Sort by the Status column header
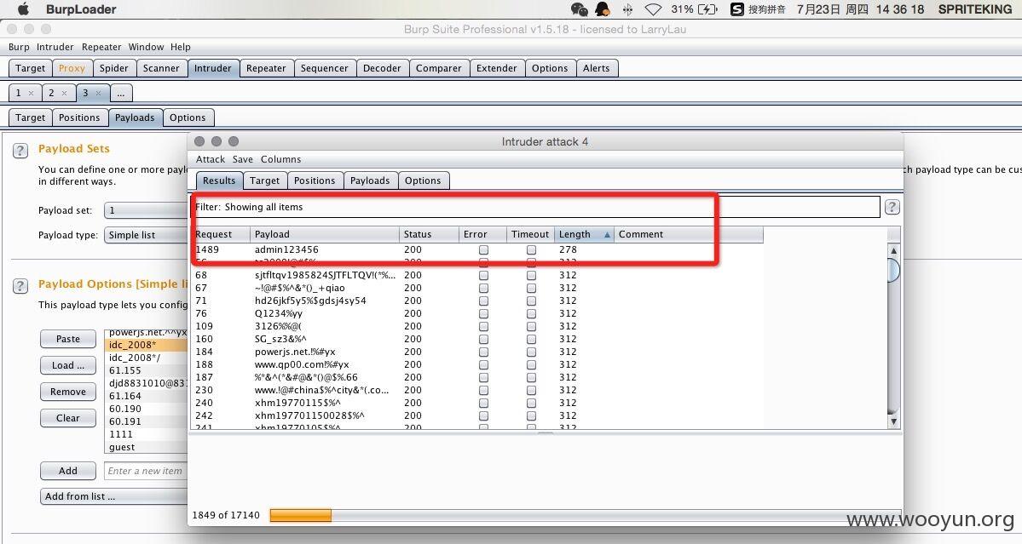This screenshot has height=544, width=1022. coord(428,234)
